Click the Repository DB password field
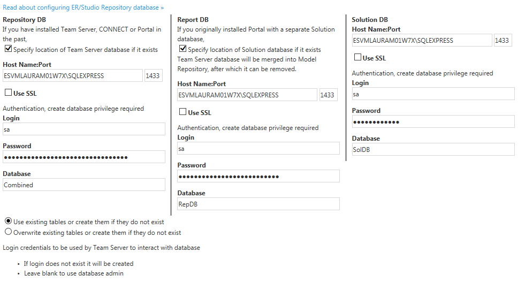This screenshot has height=283, width=525. point(84,157)
